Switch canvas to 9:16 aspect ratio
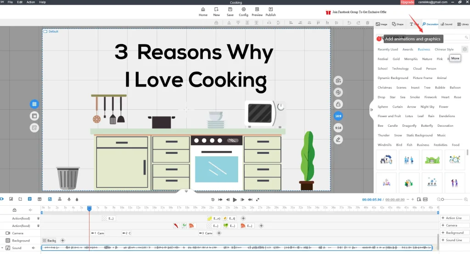 pyautogui.click(x=338, y=127)
